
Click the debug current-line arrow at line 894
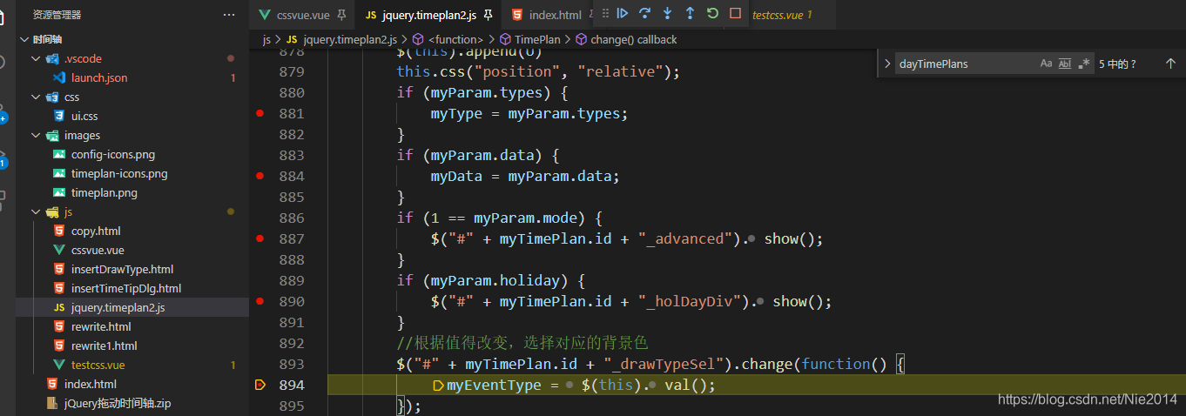point(259,385)
